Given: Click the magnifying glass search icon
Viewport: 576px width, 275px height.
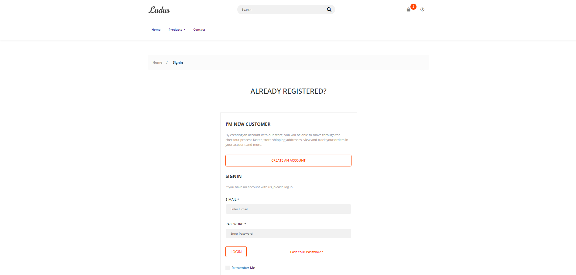Looking at the screenshot, I should (329, 9).
